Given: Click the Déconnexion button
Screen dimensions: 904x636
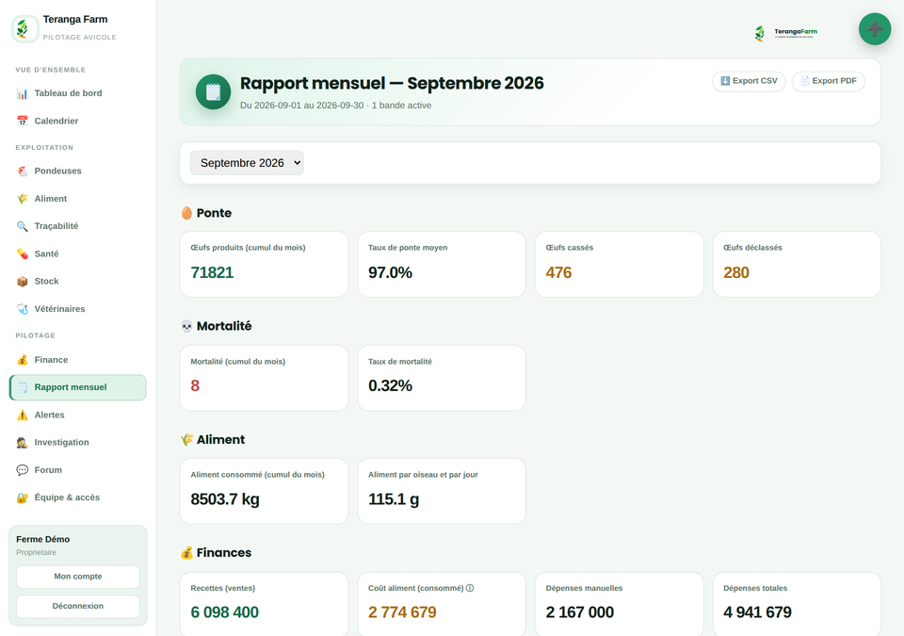Looking at the screenshot, I should click(x=78, y=606).
